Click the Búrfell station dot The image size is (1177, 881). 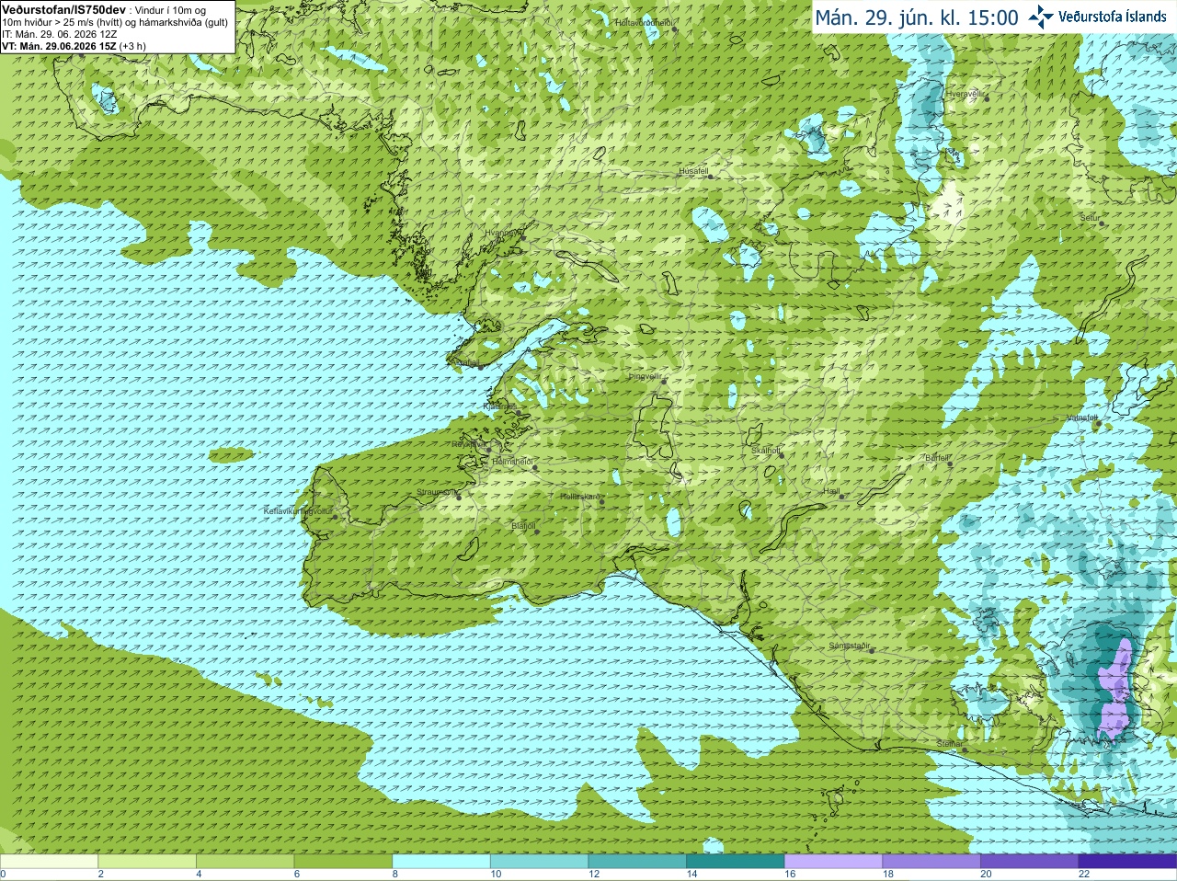951,463
